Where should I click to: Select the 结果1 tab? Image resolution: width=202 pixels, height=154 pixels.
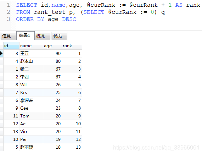(26, 35)
